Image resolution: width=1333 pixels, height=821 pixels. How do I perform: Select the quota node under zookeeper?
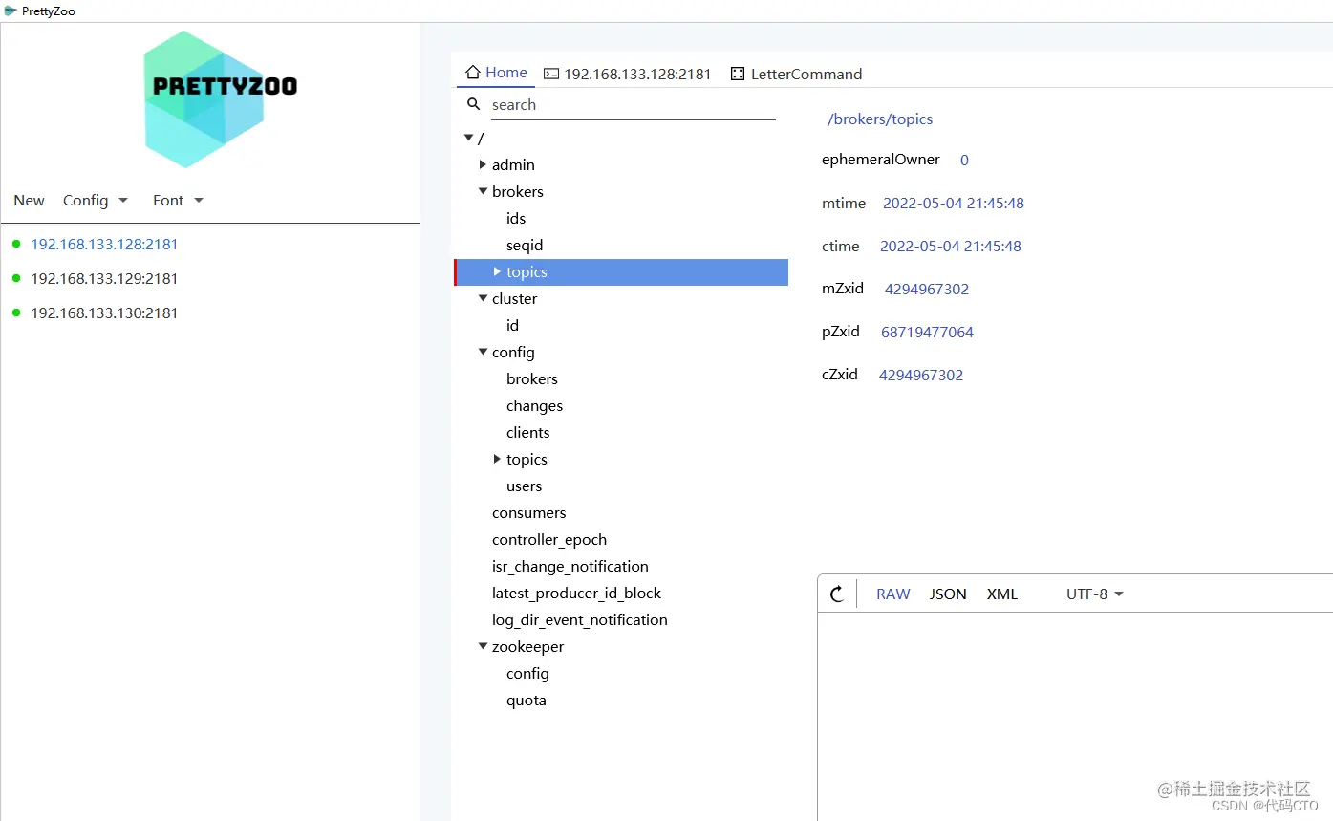click(526, 700)
